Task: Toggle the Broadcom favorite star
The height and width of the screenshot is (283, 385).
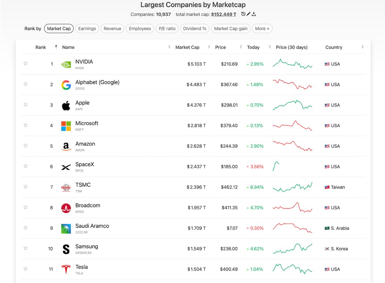Action: pos(25,207)
